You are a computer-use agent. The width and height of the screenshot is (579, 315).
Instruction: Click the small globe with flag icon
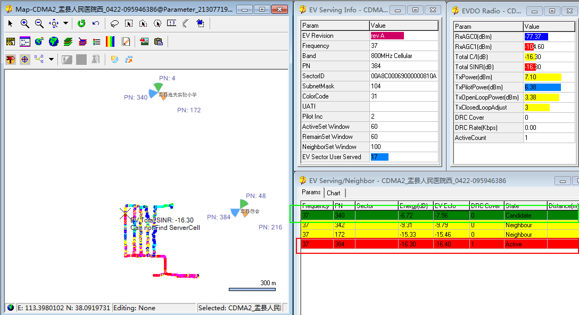click(39, 42)
